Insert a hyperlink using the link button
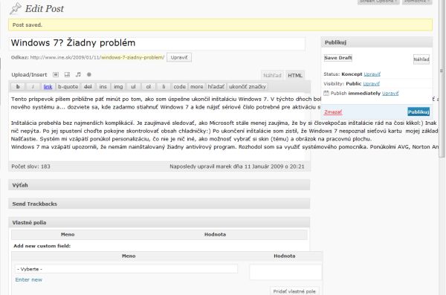446x295 pixels. (x=48, y=86)
